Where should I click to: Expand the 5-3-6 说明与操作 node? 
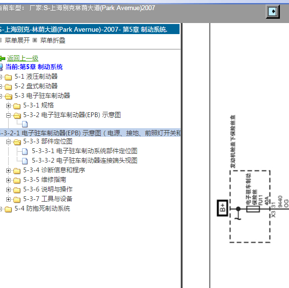coord(8,190)
